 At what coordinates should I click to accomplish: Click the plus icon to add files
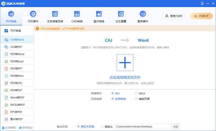(x=125, y=62)
